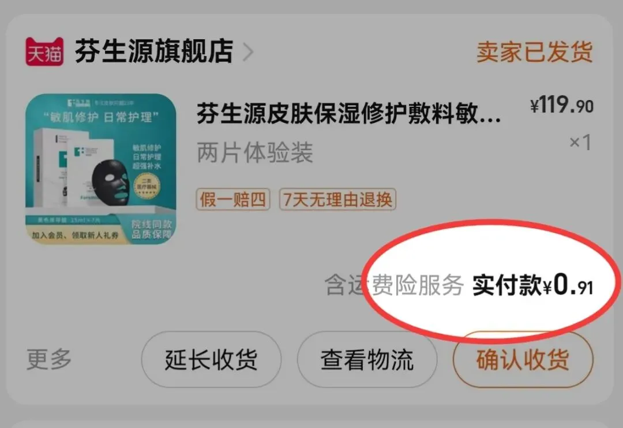Screen dimensions: 623x428
Task: Tap the 两片体验装 variant text
Action: point(255,152)
